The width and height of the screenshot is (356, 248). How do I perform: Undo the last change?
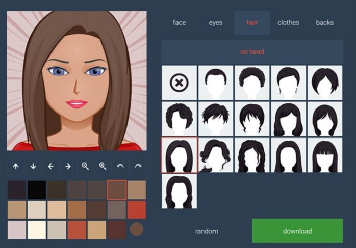coord(120,167)
